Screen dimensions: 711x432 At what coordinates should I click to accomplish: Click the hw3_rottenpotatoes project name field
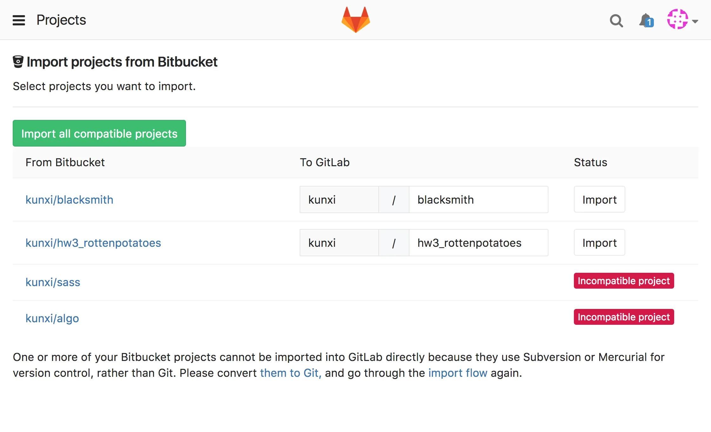coord(478,243)
